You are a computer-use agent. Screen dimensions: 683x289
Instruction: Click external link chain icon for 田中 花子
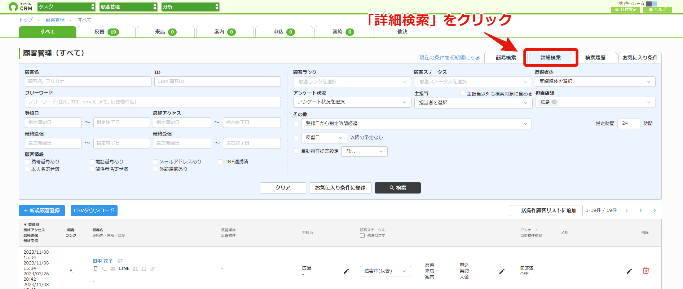point(153,269)
